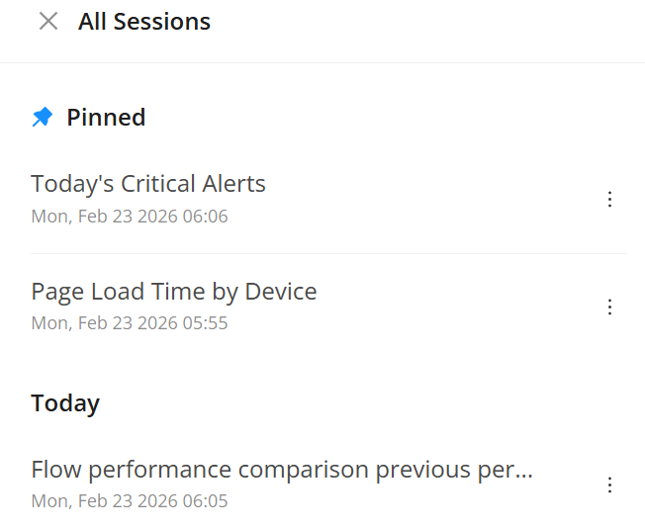Open options menu for Today's Critical Alerts
This screenshot has width=645, height=529.
tap(609, 200)
